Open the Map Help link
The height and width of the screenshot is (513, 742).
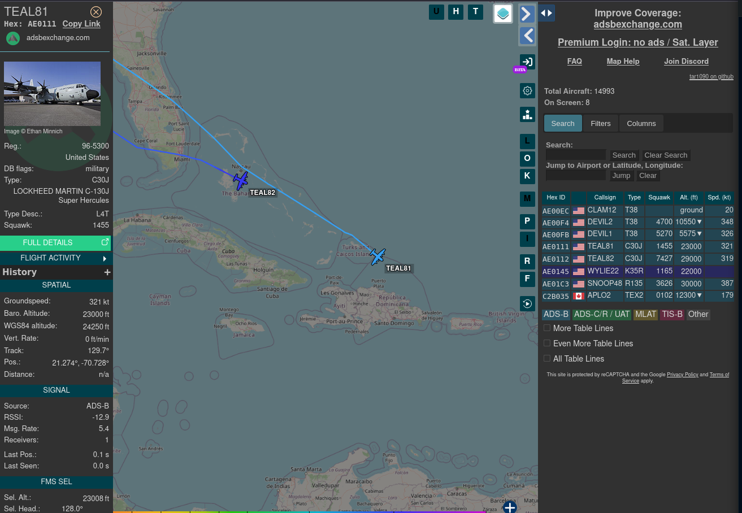[623, 61]
